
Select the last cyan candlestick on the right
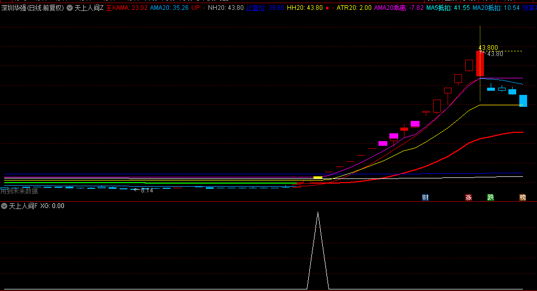(523, 101)
